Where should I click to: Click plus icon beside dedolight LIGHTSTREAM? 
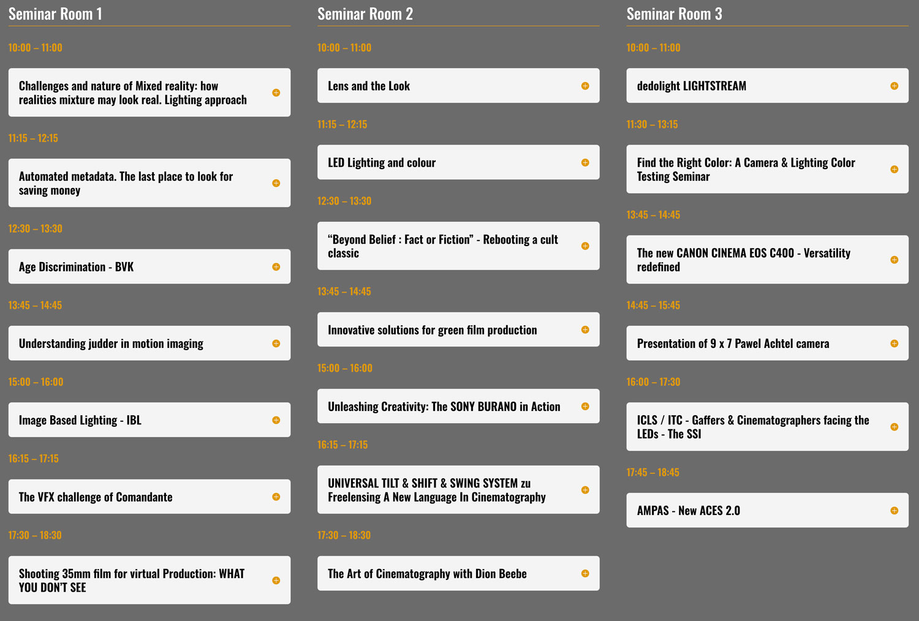(894, 86)
